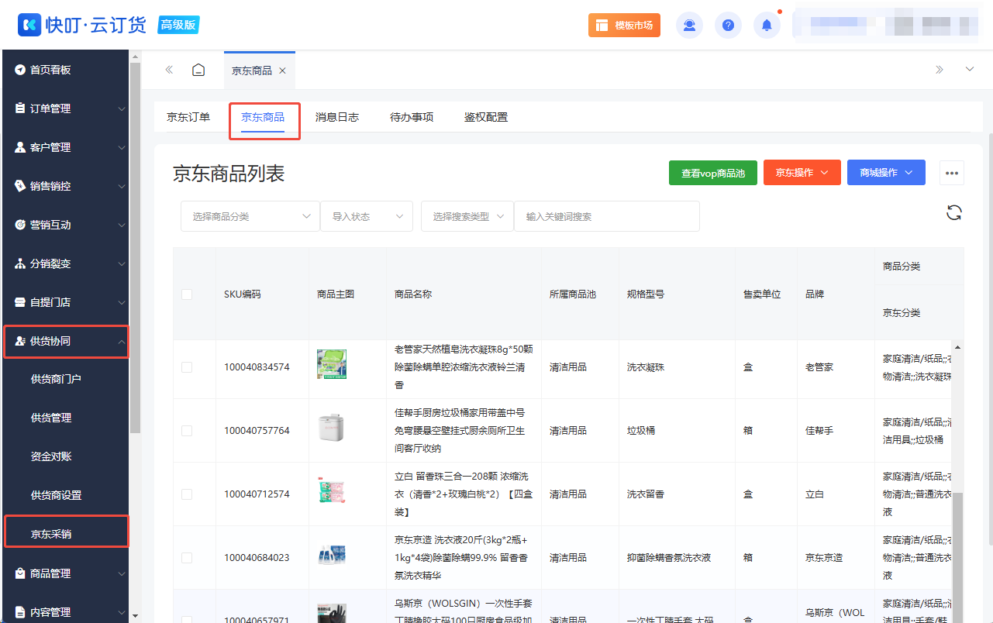Switch to 消息日志 tab
The image size is (993, 623).
click(x=337, y=118)
